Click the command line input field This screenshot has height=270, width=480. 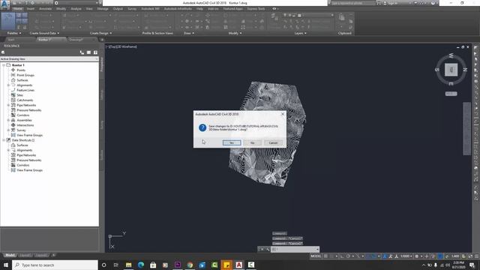click(x=295, y=249)
